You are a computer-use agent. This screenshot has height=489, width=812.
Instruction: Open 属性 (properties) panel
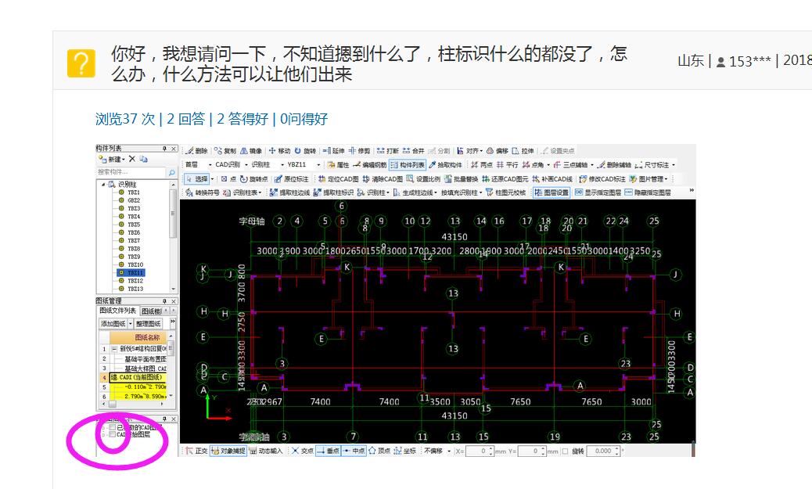338,165
